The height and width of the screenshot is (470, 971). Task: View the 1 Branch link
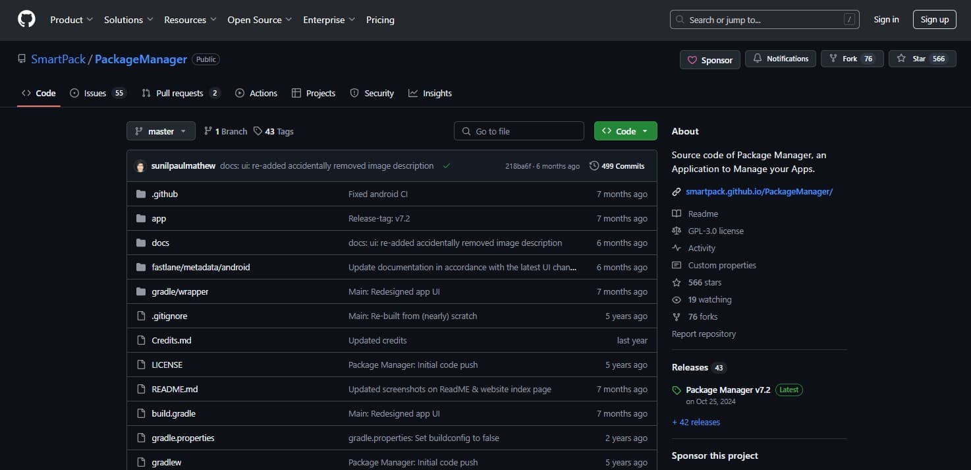pos(225,131)
